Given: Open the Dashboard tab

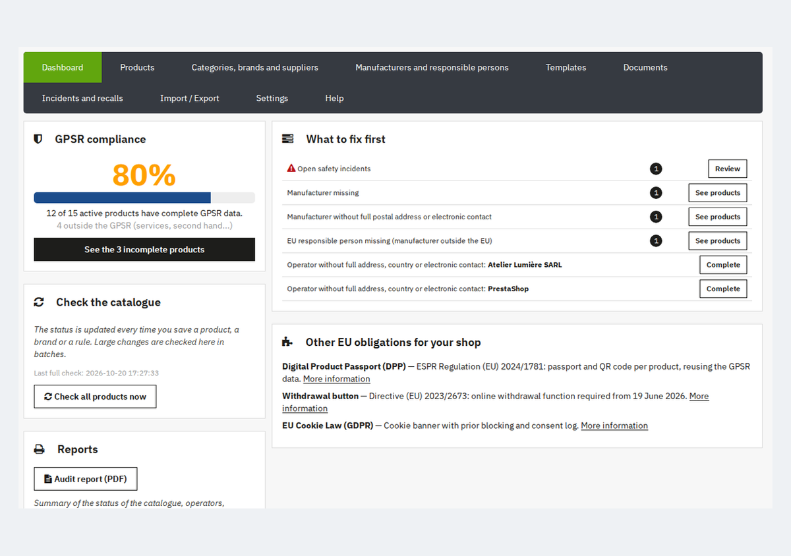Looking at the screenshot, I should click(63, 67).
